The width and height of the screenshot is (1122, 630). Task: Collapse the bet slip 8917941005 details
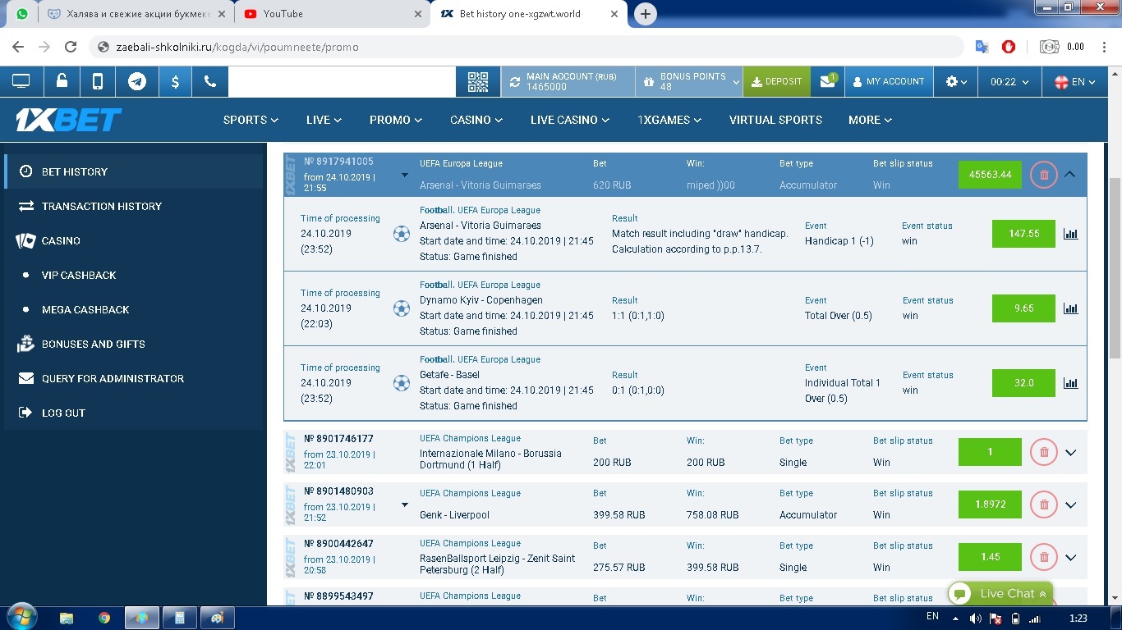click(1069, 174)
